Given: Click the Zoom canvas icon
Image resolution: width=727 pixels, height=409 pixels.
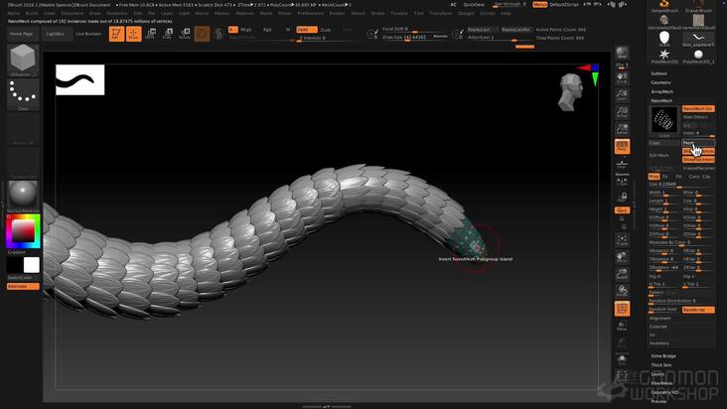Looking at the screenshot, I should point(622,95).
